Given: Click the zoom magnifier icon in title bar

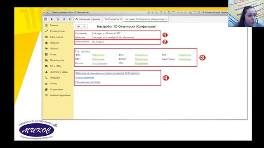Looking at the screenshot, I should 190,12.
